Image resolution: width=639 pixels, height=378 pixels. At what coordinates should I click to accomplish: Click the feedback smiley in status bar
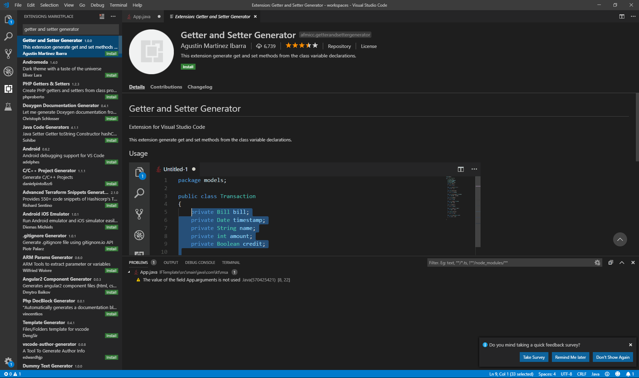618,374
